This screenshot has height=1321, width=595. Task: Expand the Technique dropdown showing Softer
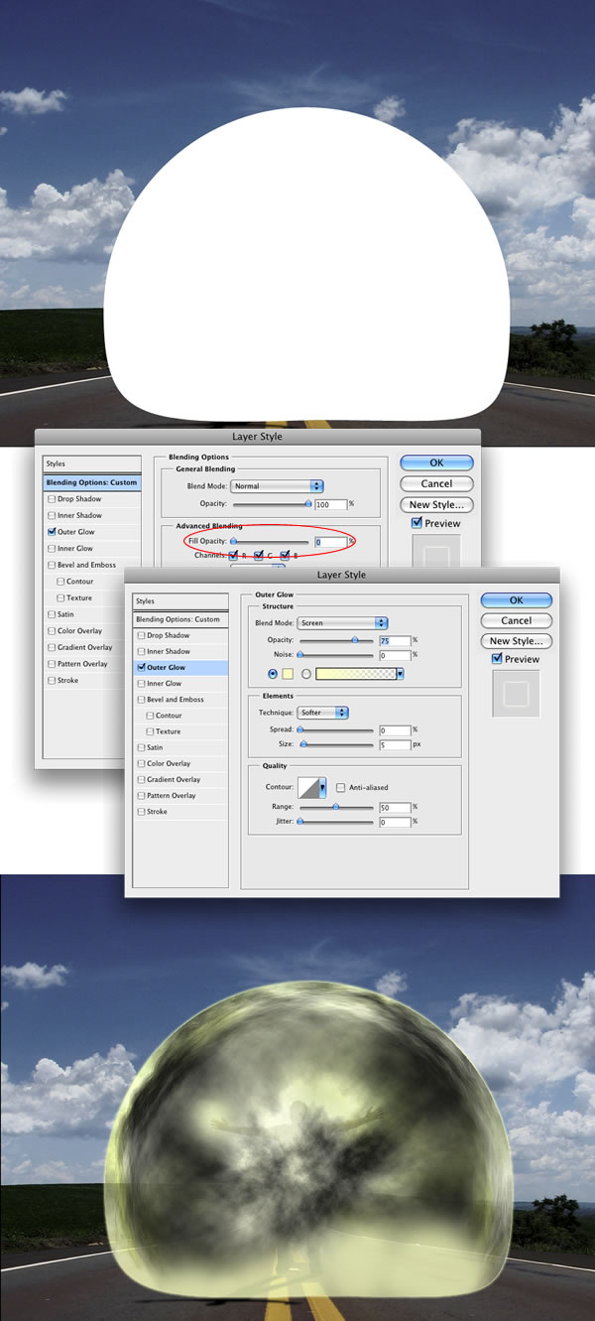tap(323, 713)
